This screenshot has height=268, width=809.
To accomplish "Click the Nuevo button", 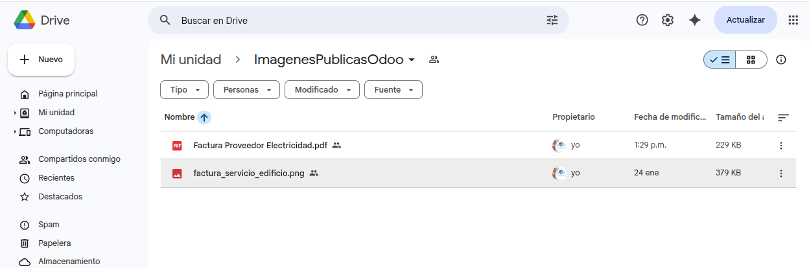I will tap(41, 60).
